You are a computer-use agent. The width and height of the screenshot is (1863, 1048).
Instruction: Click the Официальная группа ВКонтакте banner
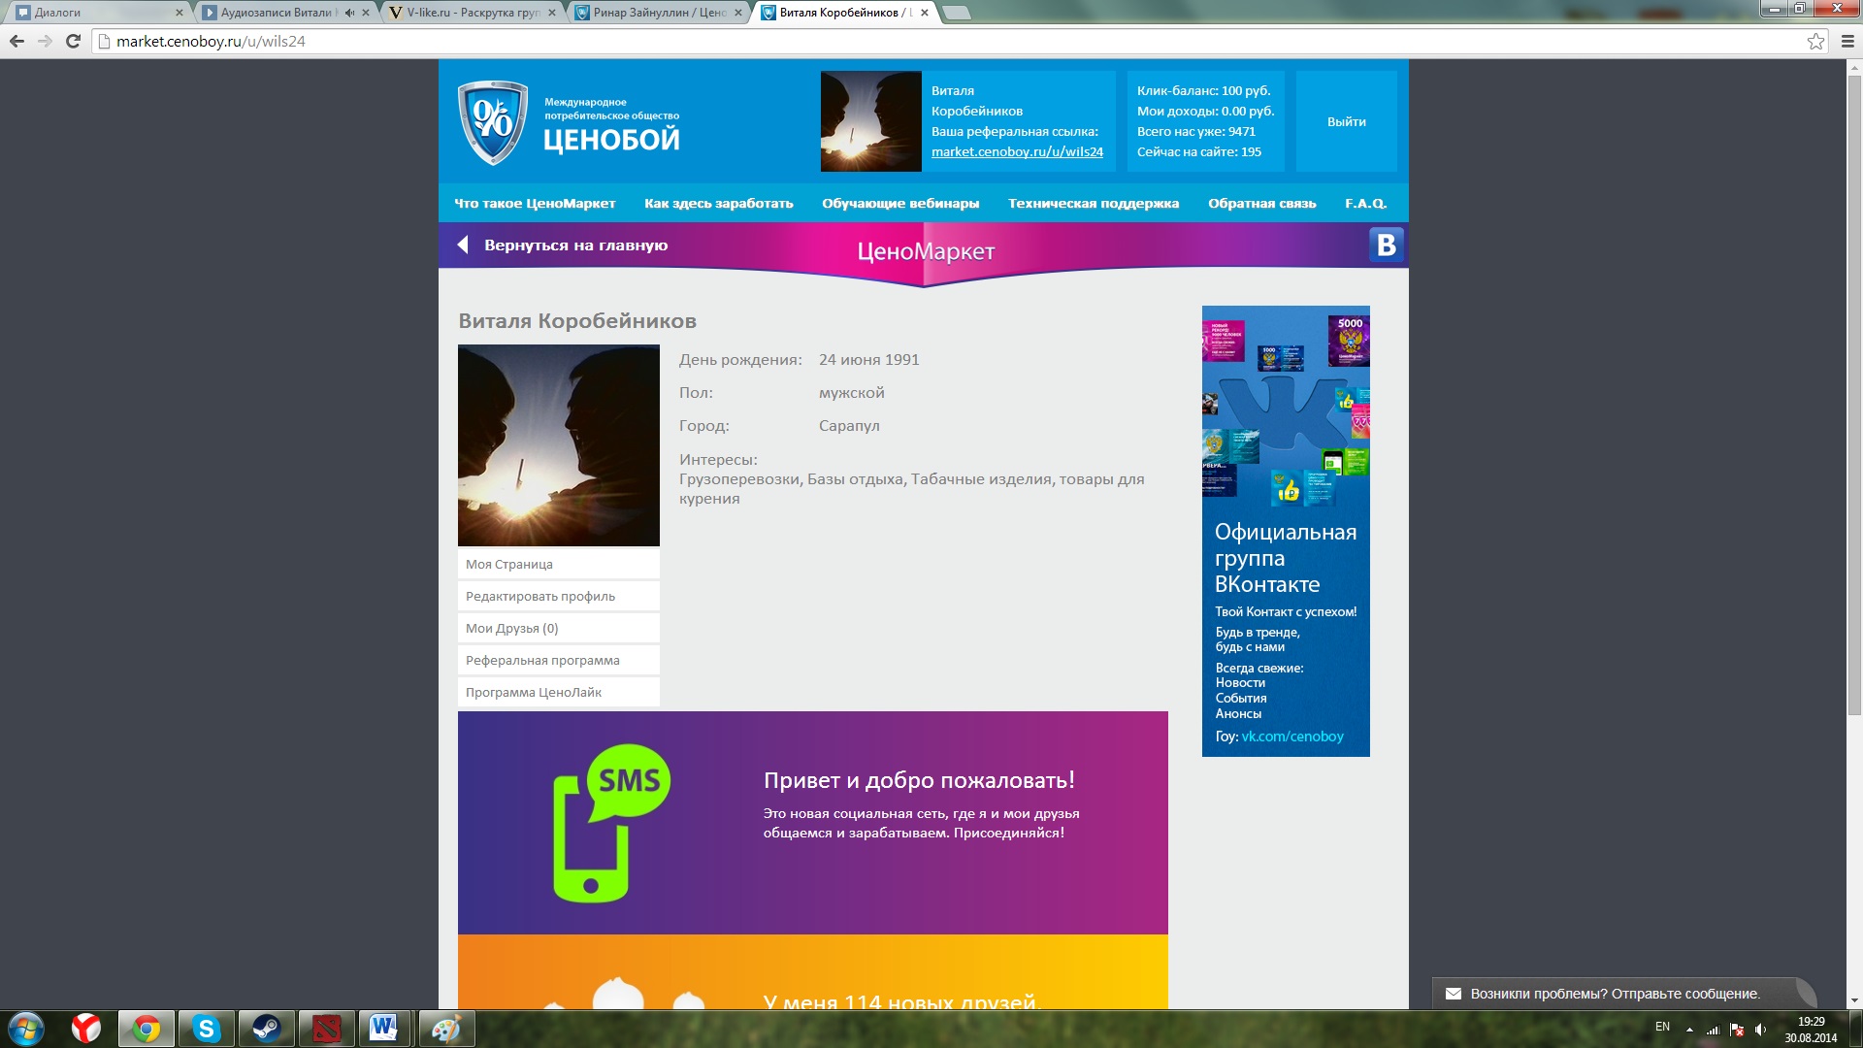tap(1286, 531)
